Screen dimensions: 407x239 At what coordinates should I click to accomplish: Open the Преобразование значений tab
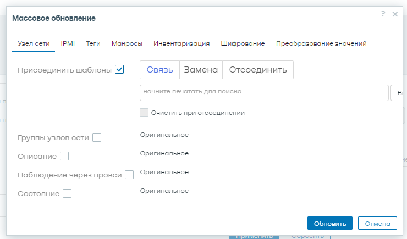(321, 43)
